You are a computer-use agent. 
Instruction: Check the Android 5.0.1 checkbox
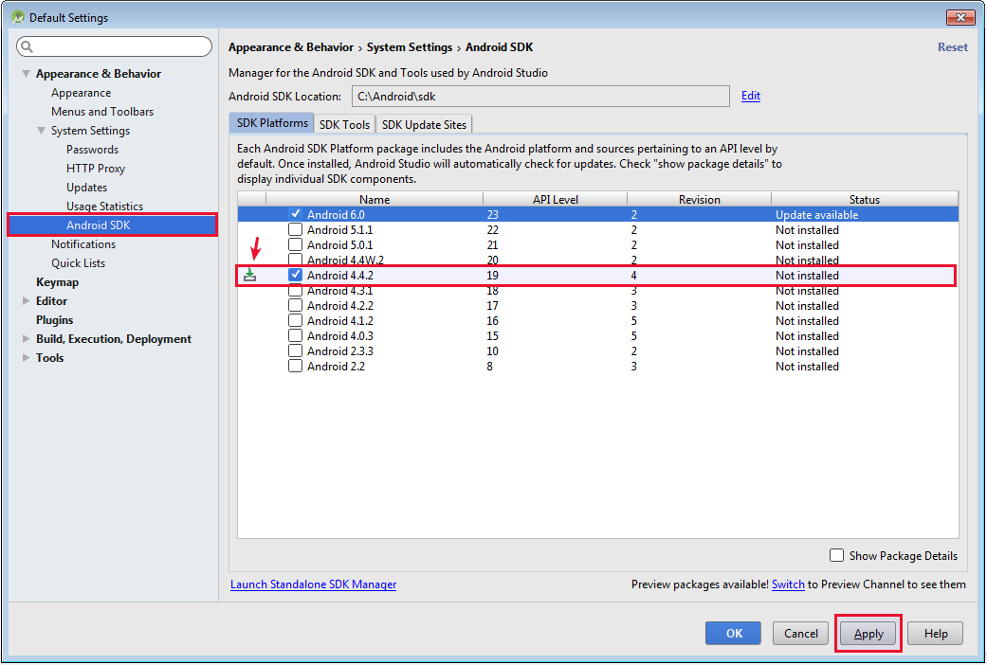295,244
